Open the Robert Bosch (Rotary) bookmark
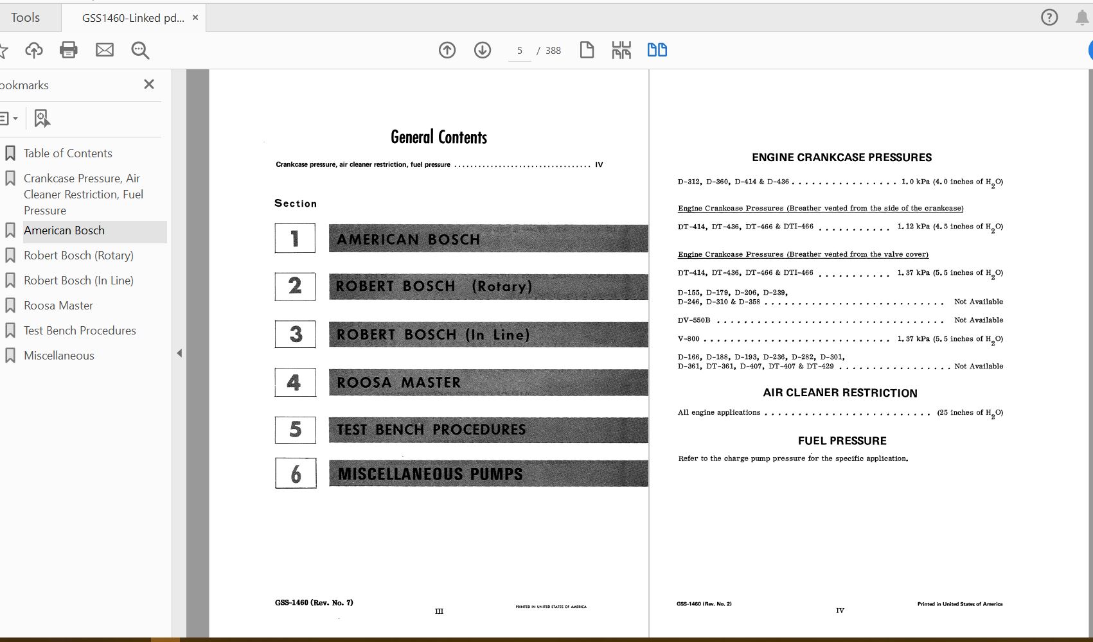The height and width of the screenshot is (642, 1093). [79, 256]
